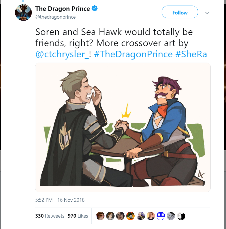The width and height of the screenshot is (226, 229).
Task: Open the blue pixel-art liker avatar
Action: coord(161,216)
